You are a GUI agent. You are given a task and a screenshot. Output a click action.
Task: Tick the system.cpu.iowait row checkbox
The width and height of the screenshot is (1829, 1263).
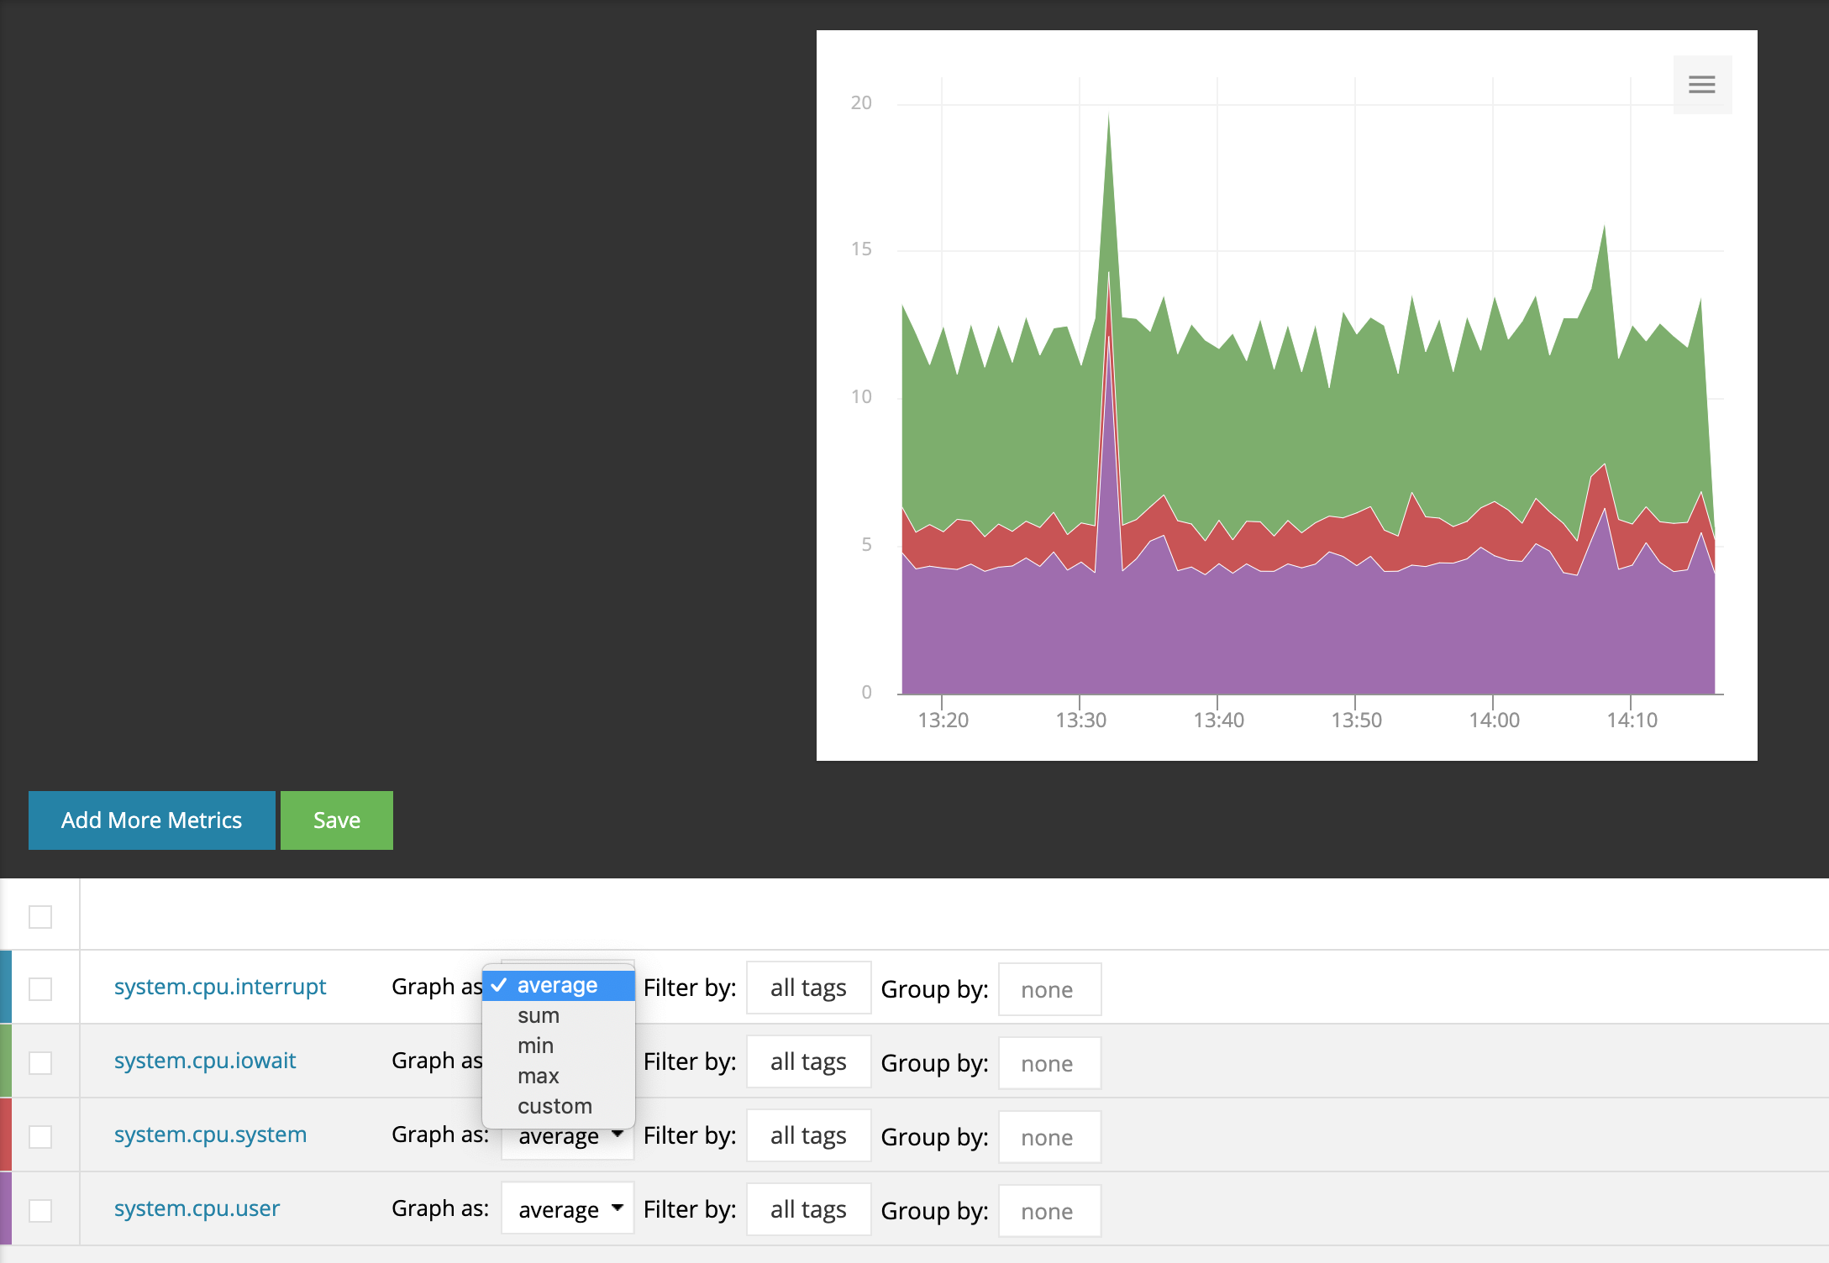coord(40,1062)
